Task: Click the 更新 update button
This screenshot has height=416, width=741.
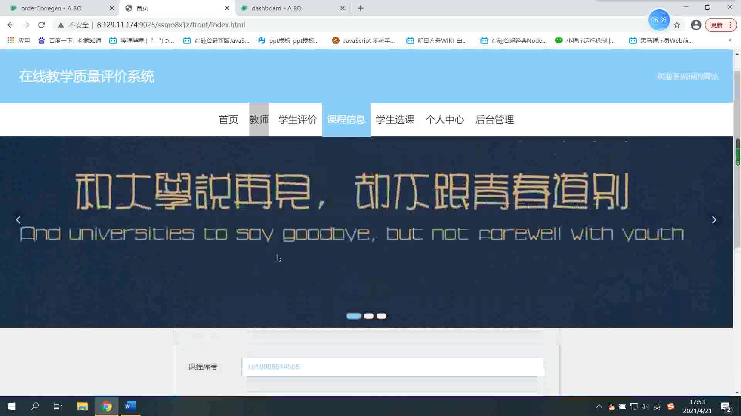Action: (x=717, y=25)
